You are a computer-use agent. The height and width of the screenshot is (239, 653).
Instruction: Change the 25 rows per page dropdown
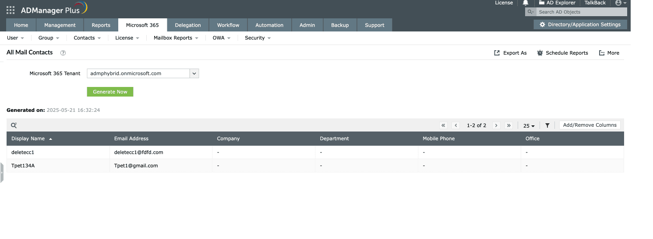[529, 125]
